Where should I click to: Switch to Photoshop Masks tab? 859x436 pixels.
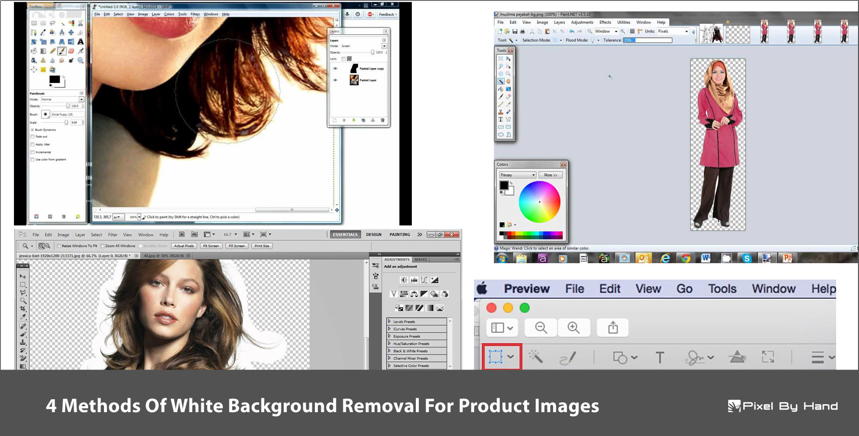pyautogui.click(x=421, y=259)
